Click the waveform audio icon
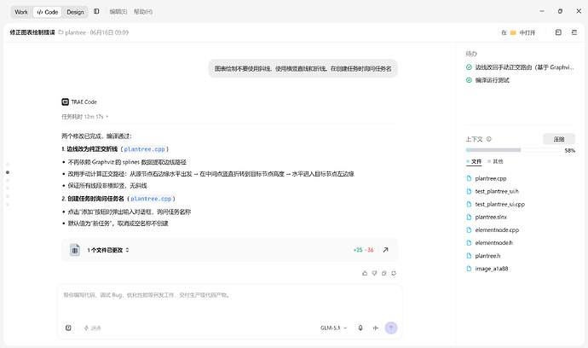Image resolution: width=588 pixels, height=348 pixels. pos(376,328)
